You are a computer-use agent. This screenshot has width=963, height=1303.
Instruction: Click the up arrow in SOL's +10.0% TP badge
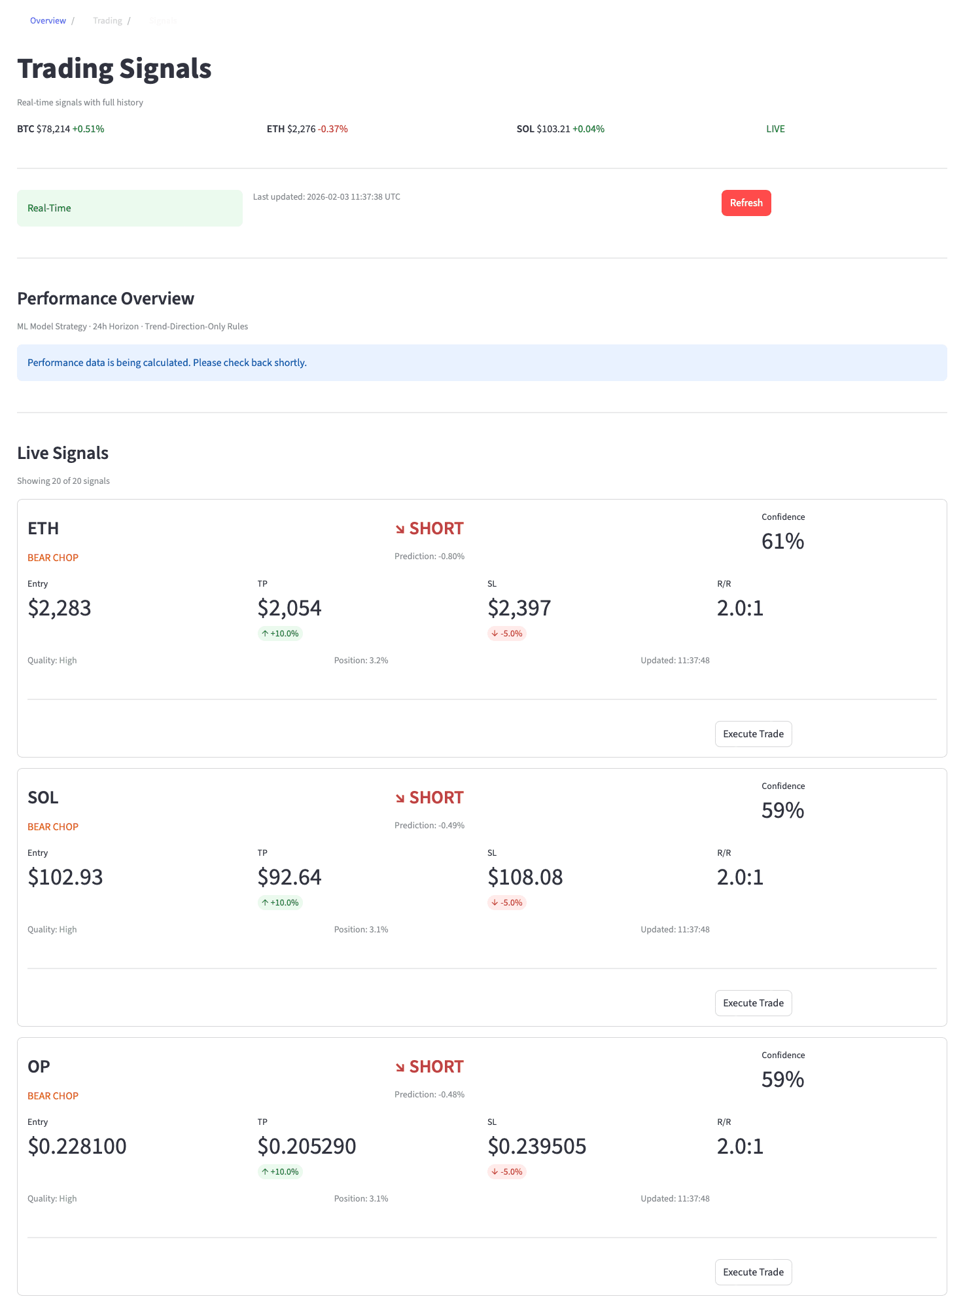(x=265, y=903)
